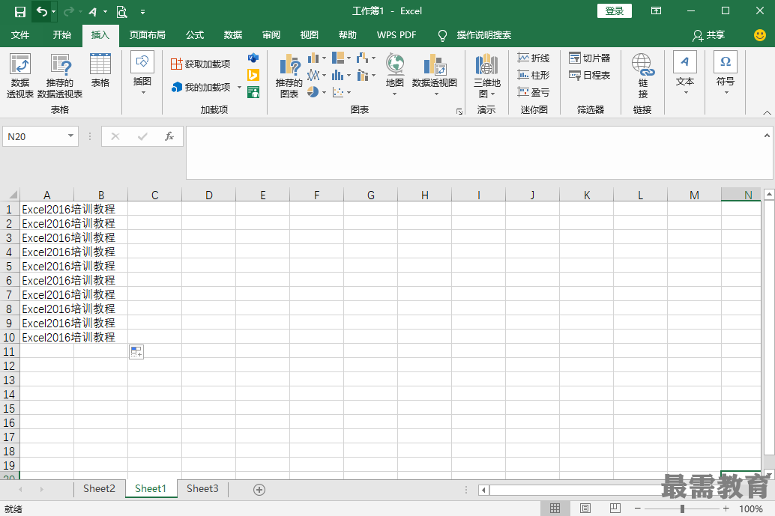
Task: Insert a combo chart
Action: click(366, 75)
